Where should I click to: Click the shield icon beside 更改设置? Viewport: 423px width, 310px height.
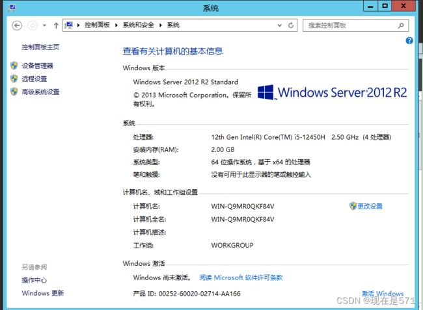(x=353, y=206)
